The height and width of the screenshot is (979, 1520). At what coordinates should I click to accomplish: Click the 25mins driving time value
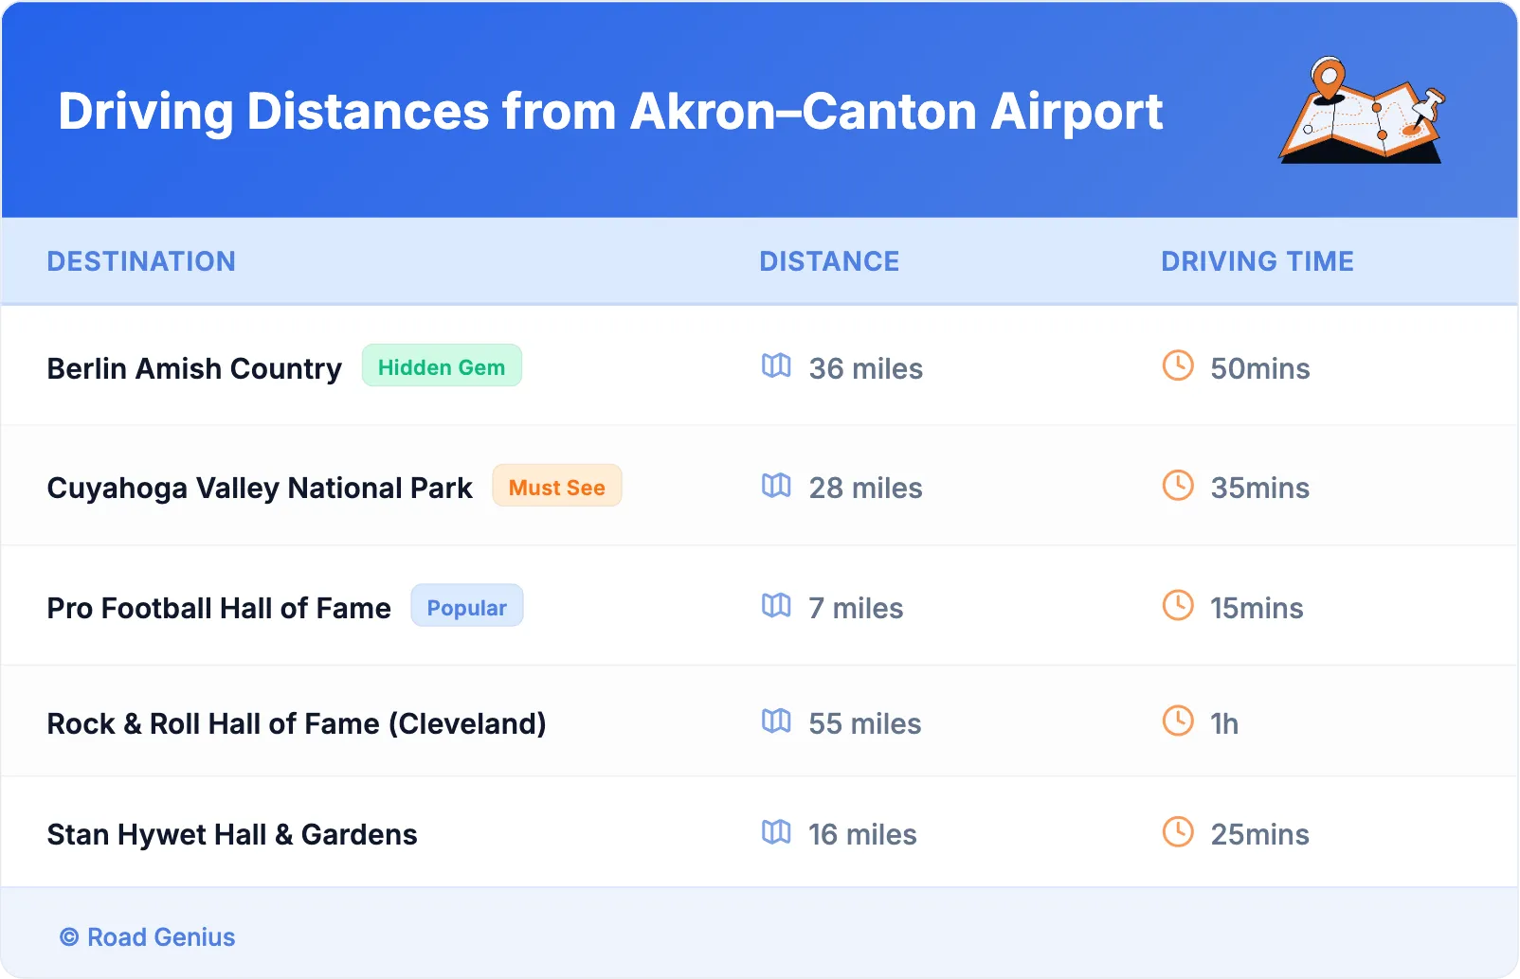[1260, 834]
